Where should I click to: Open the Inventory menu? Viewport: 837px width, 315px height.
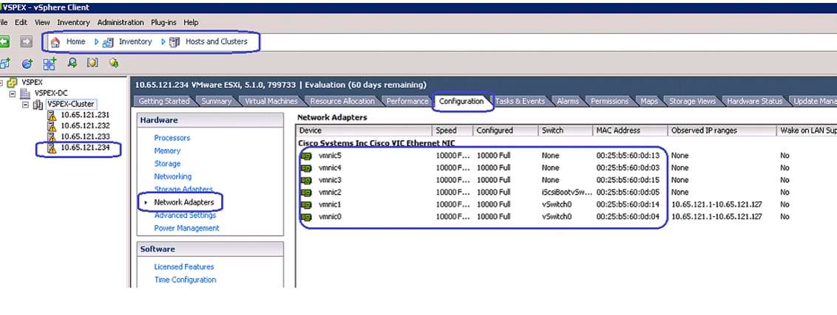(x=74, y=22)
